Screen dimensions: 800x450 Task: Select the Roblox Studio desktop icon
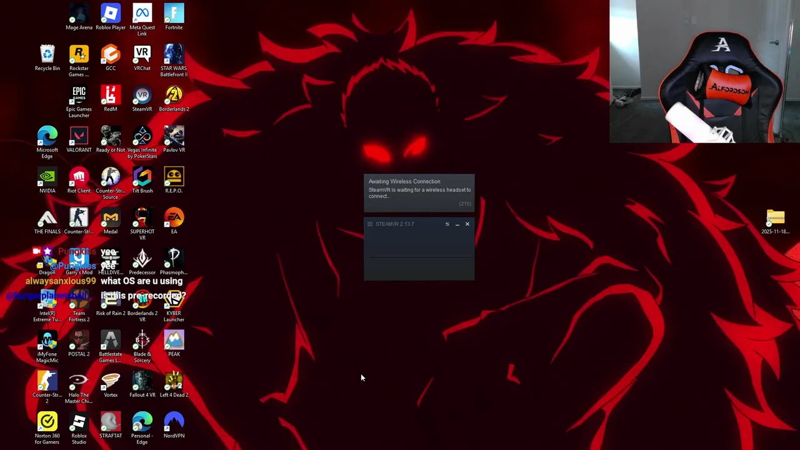click(79, 428)
